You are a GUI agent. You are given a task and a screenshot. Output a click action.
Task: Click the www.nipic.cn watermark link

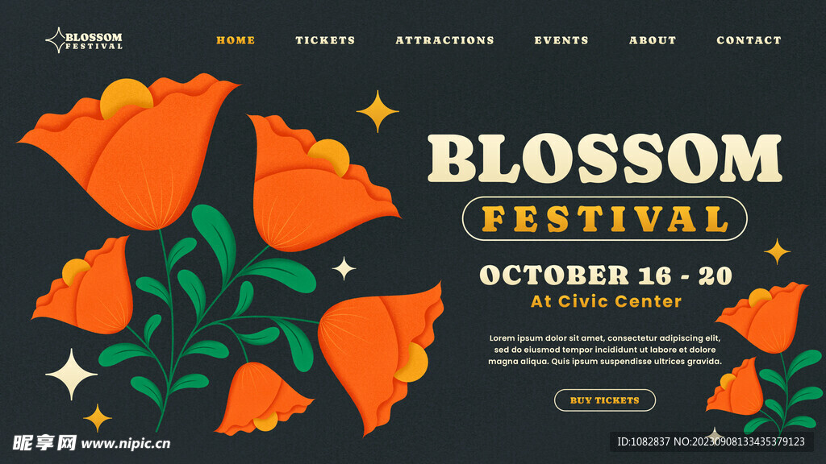click(126, 444)
